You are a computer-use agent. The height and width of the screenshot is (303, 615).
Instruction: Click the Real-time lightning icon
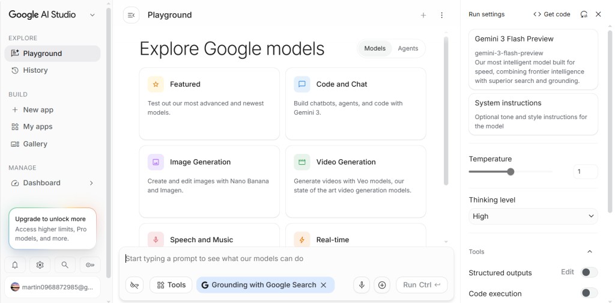[x=302, y=239]
